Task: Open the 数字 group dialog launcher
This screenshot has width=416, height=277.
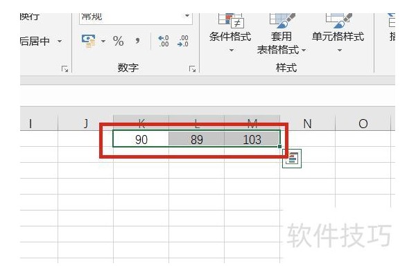Action: click(x=192, y=69)
